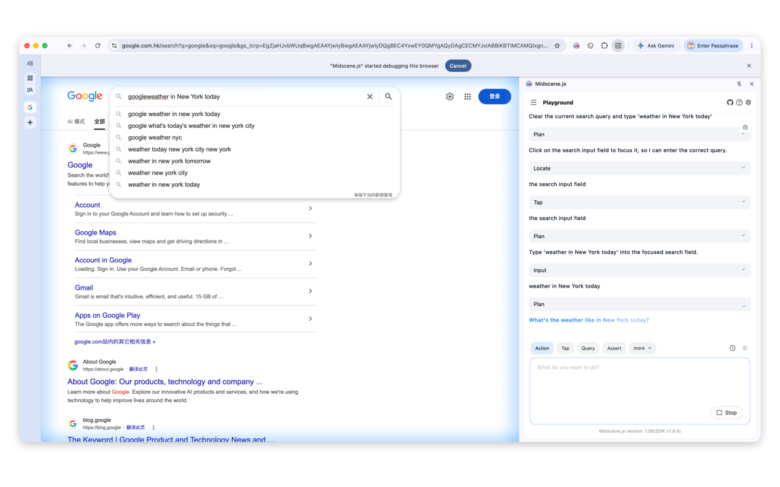
Task: Open google.com站内的其它相关信息 link
Action: click(x=115, y=342)
